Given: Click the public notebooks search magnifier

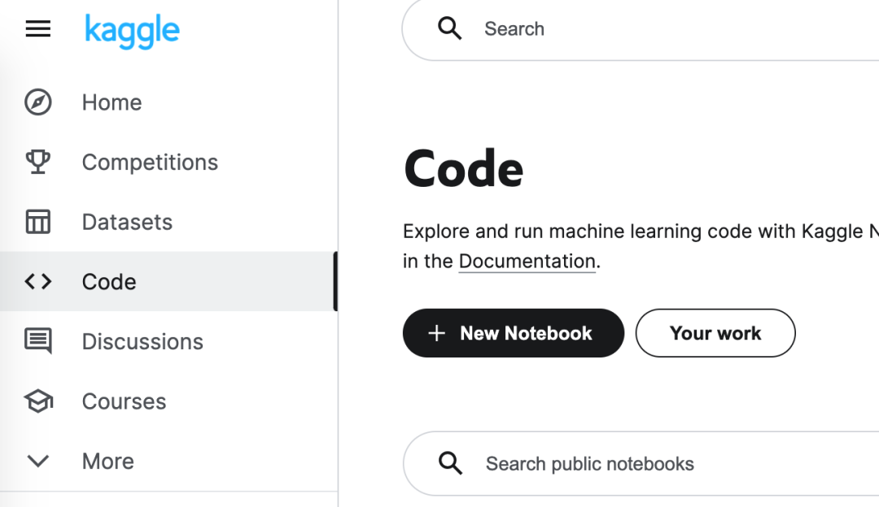Looking at the screenshot, I should (450, 464).
